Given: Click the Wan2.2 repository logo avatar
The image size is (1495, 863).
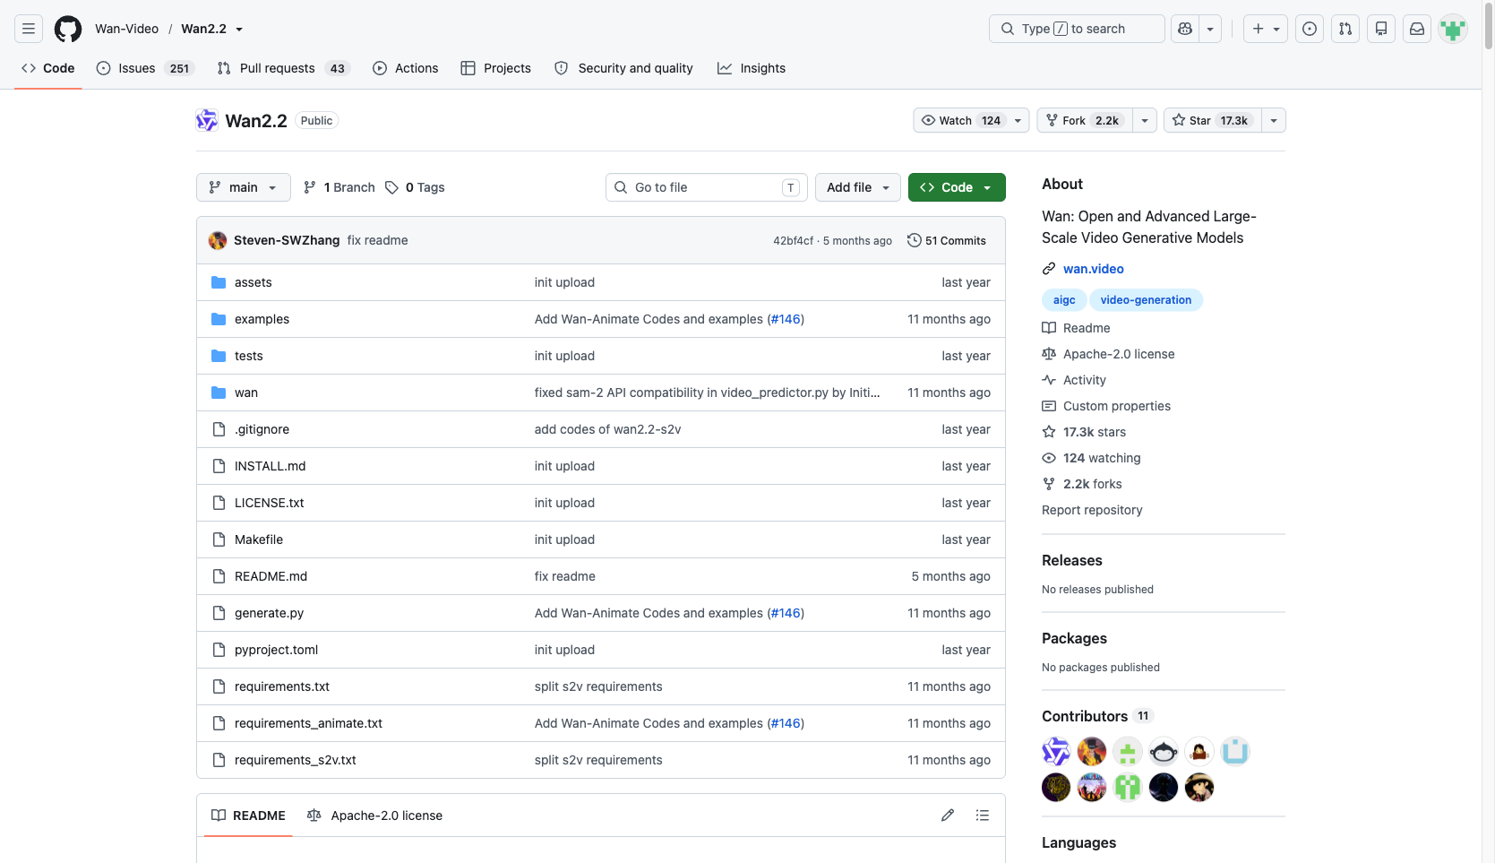Looking at the screenshot, I should [207, 120].
